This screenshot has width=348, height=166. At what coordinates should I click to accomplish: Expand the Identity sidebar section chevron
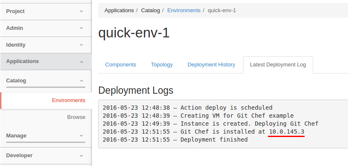pos(81,45)
